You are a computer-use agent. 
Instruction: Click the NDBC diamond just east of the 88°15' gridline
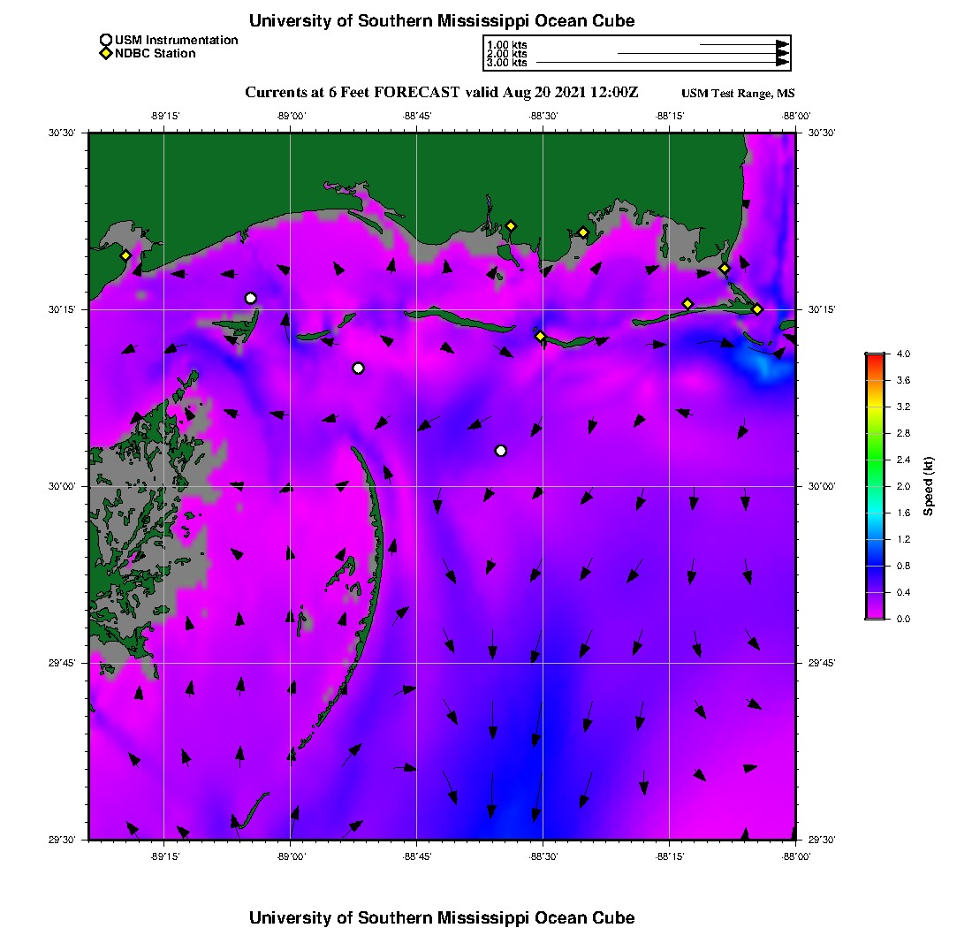687,304
